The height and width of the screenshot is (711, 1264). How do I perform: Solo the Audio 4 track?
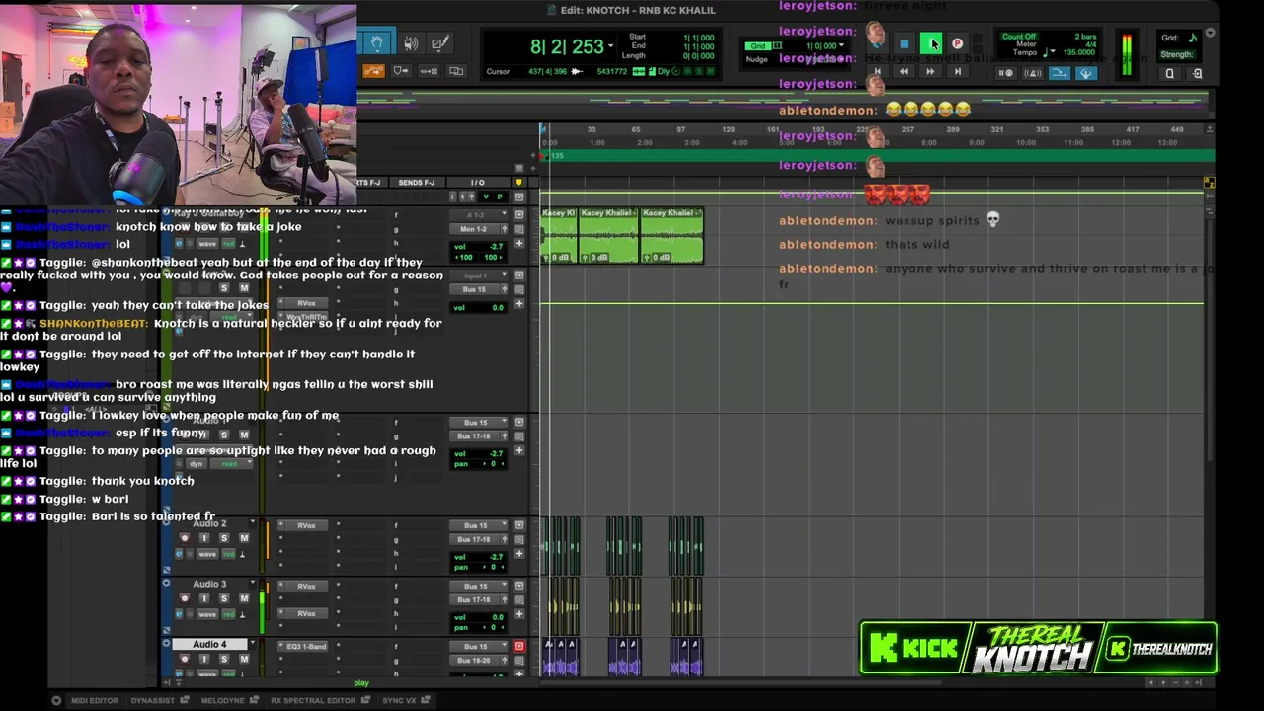coord(224,659)
